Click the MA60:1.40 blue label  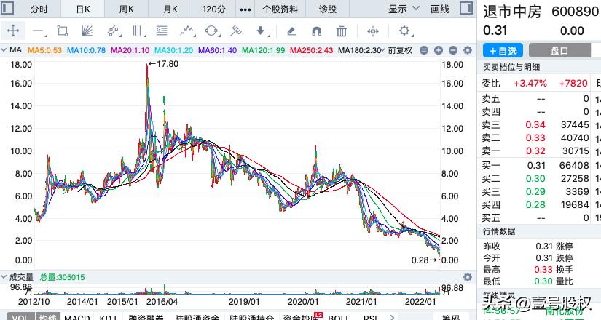point(217,50)
